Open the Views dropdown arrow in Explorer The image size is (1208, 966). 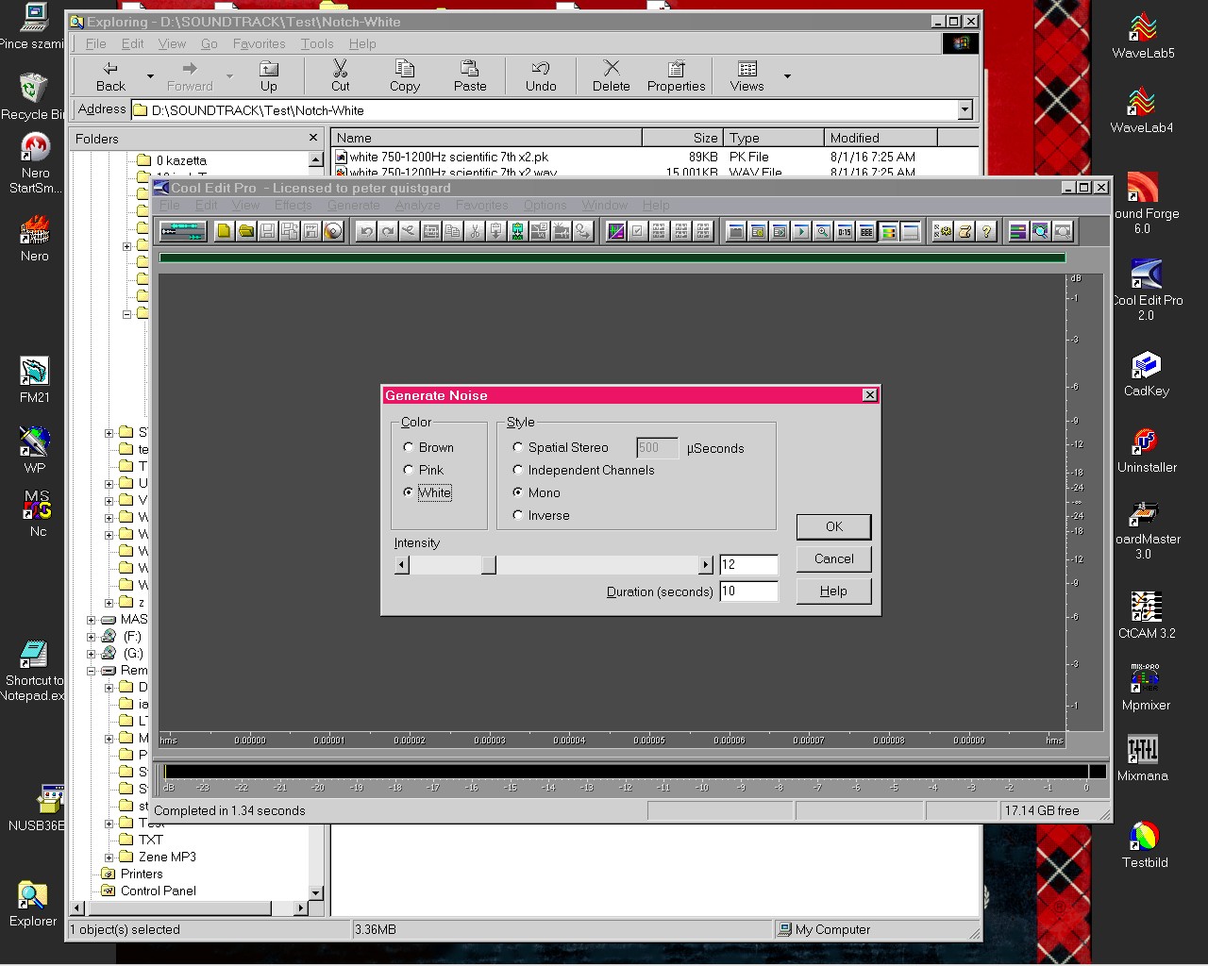coord(787,75)
